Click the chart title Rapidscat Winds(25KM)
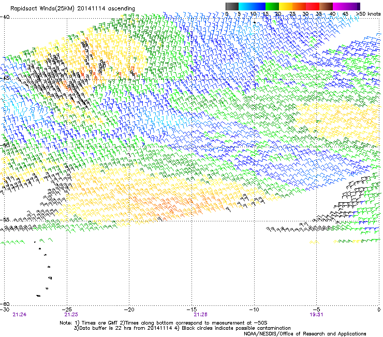 (42, 9)
